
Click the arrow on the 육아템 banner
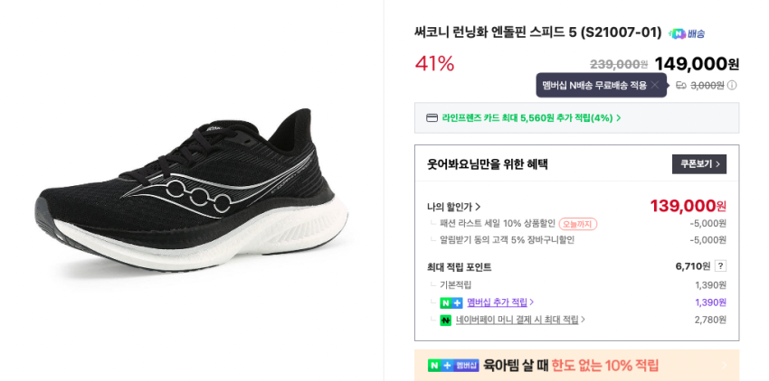(723, 366)
